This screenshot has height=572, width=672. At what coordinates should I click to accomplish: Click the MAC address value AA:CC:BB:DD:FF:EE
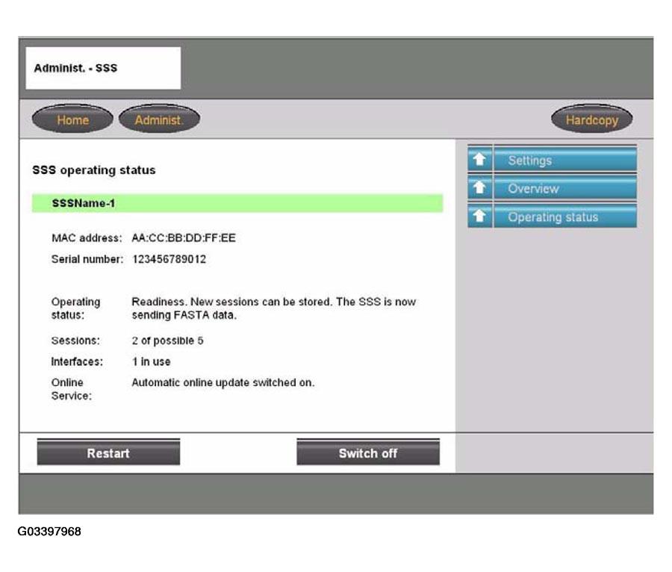point(178,238)
